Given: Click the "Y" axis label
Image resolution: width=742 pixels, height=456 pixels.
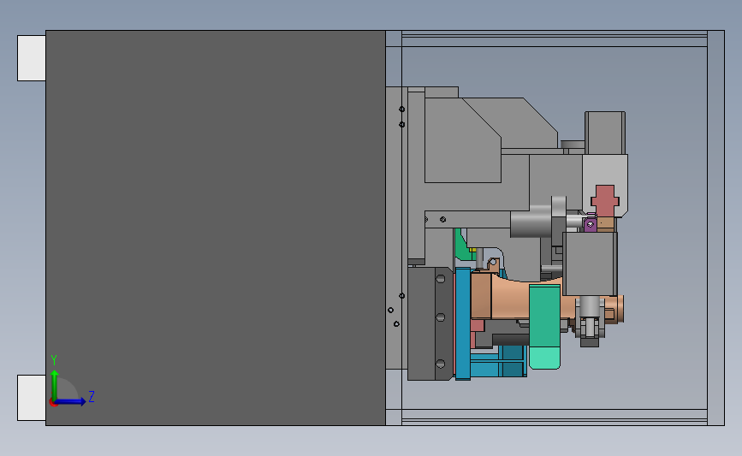Looking at the screenshot, I should point(54,360).
